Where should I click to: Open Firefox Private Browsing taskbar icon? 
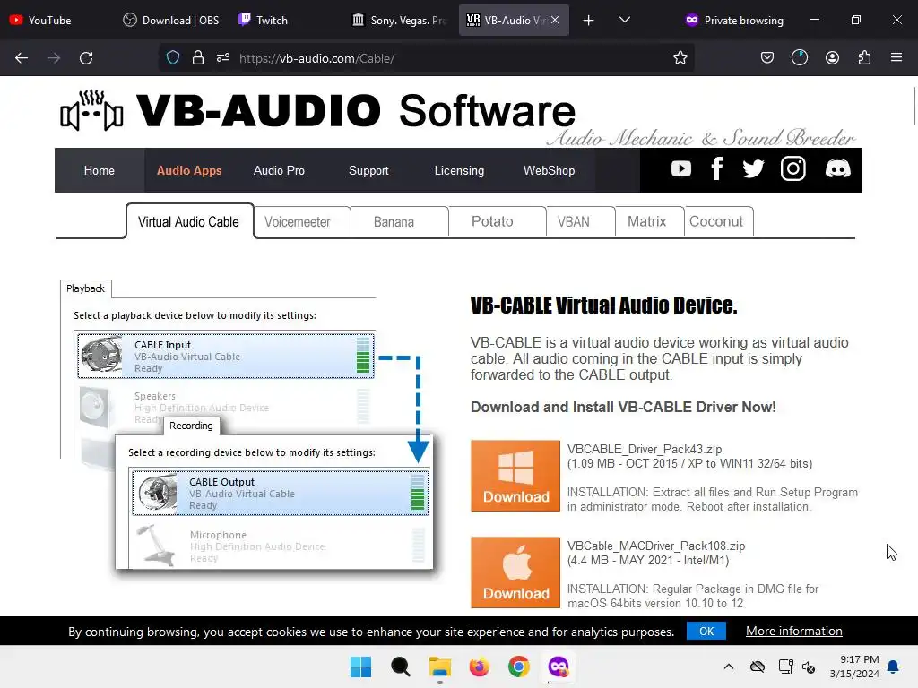click(558, 666)
